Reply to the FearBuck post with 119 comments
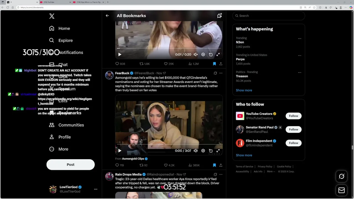 click(119, 165)
